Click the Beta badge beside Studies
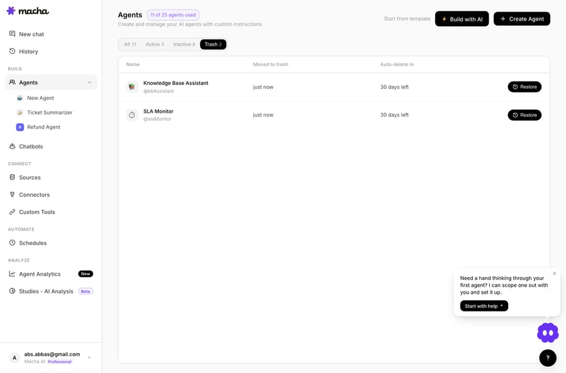566x373 pixels. 86,291
